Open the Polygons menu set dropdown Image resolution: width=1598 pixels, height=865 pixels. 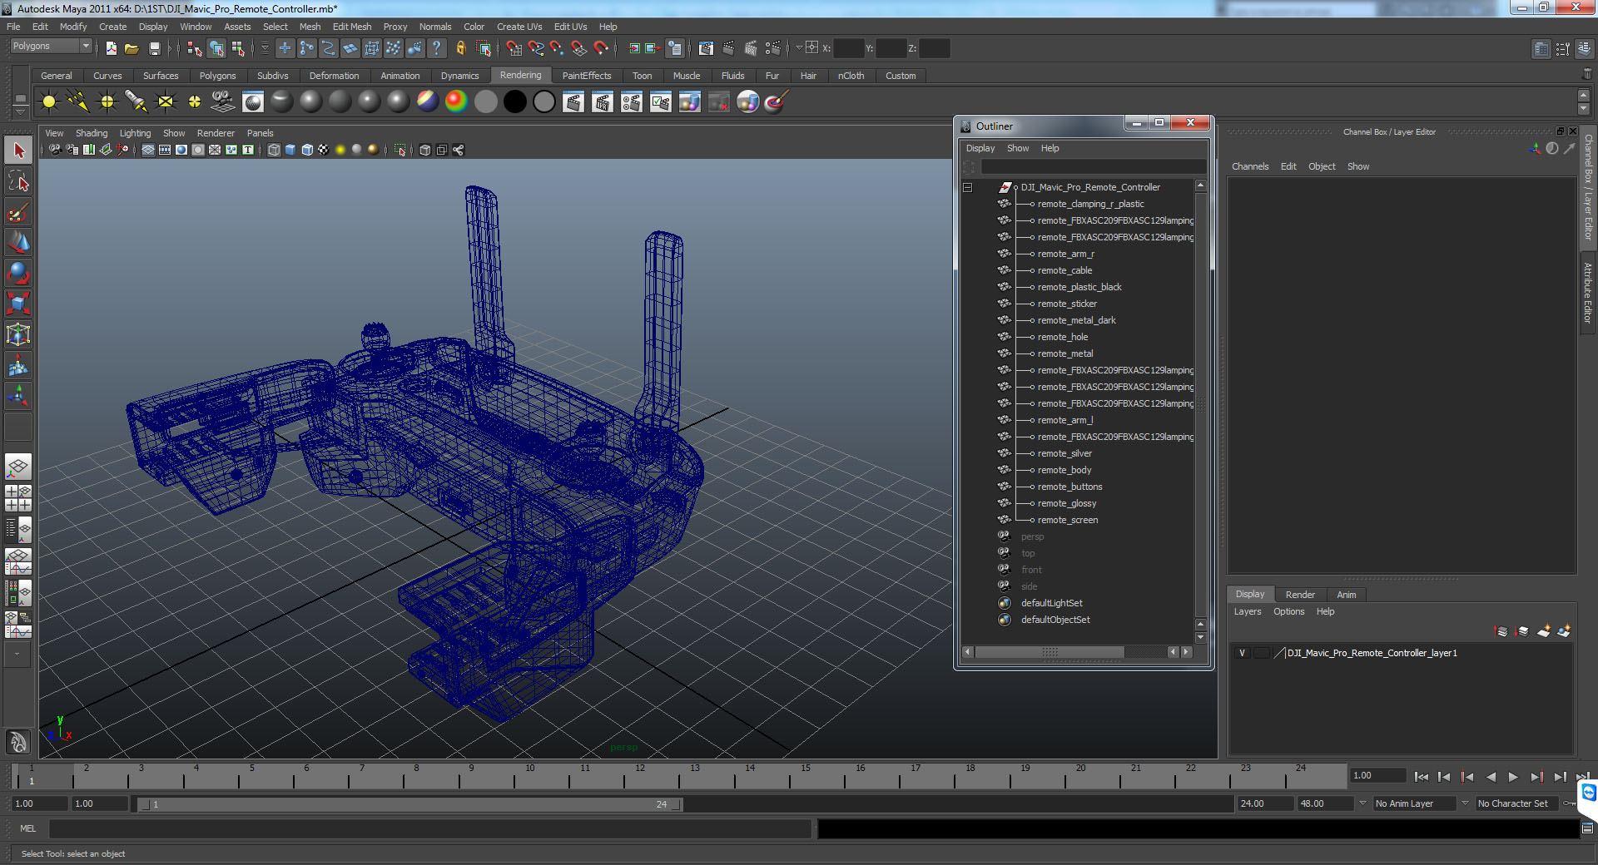[x=50, y=47]
